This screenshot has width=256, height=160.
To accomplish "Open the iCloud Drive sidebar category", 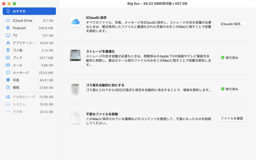I will [x=29, y=20].
